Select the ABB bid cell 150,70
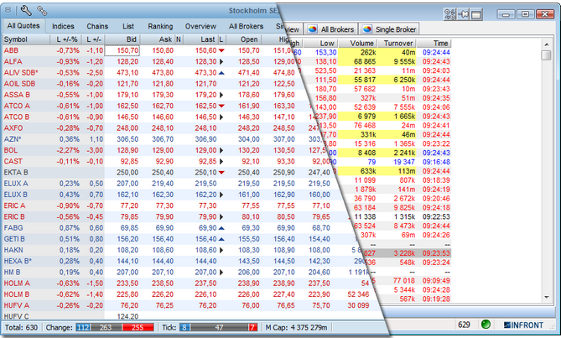Image resolution: width=561 pixels, height=338 pixels. [x=122, y=50]
